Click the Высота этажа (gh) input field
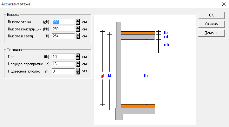Image resolution: width=229 pixels, height=127 pixels. [x=63, y=22]
